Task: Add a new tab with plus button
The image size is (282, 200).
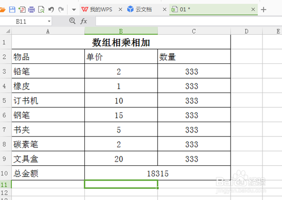Action: (264, 10)
